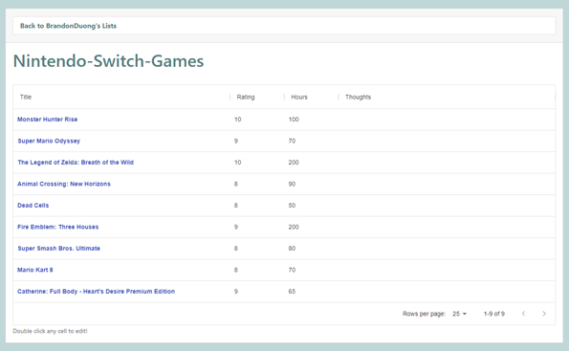
Task: Go to previous page arrow
Action: tap(523, 314)
